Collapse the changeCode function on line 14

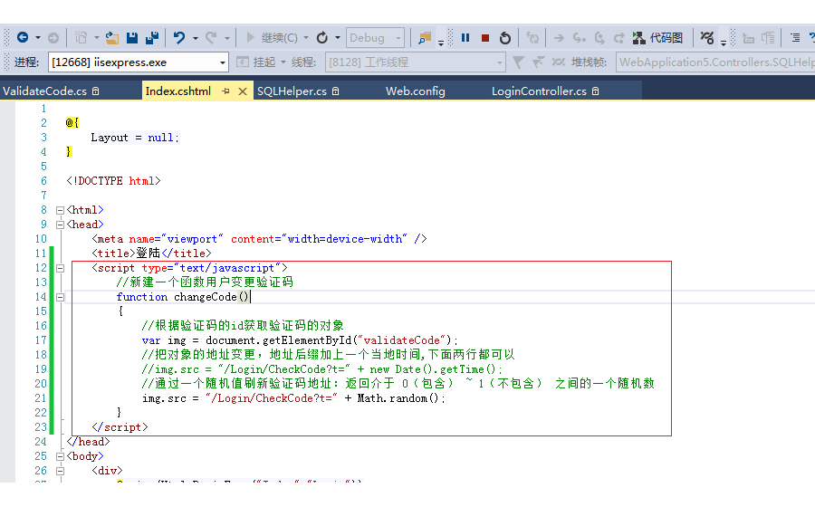pyautogui.click(x=60, y=298)
